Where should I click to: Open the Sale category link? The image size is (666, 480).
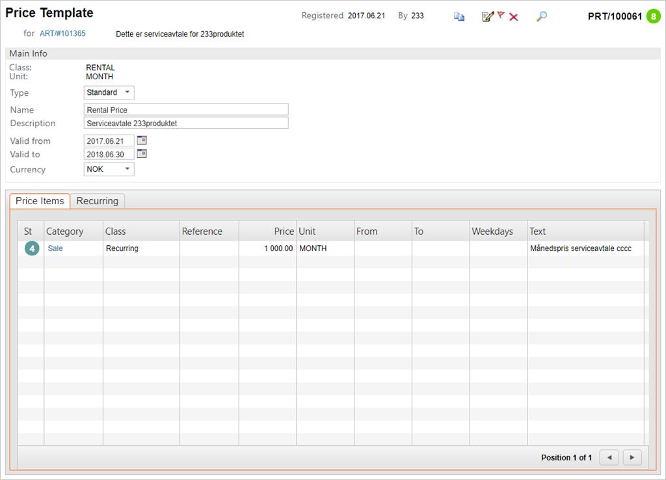click(x=55, y=248)
